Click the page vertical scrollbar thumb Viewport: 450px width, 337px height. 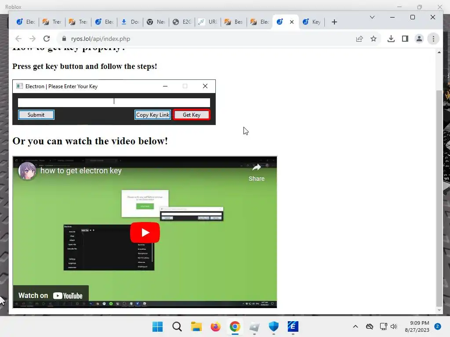439,198
